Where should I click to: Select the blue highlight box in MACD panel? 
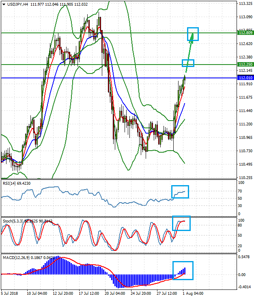(183, 270)
